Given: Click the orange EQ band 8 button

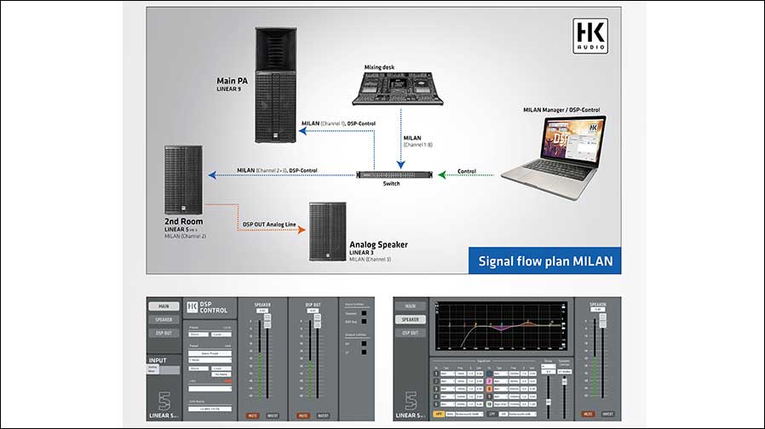Looking at the screenshot, I should (489, 389).
